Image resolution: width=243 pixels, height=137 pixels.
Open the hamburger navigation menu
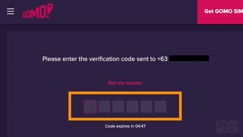click(x=11, y=11)
